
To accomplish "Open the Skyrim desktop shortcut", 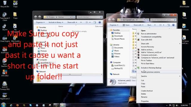I will 5,27.
